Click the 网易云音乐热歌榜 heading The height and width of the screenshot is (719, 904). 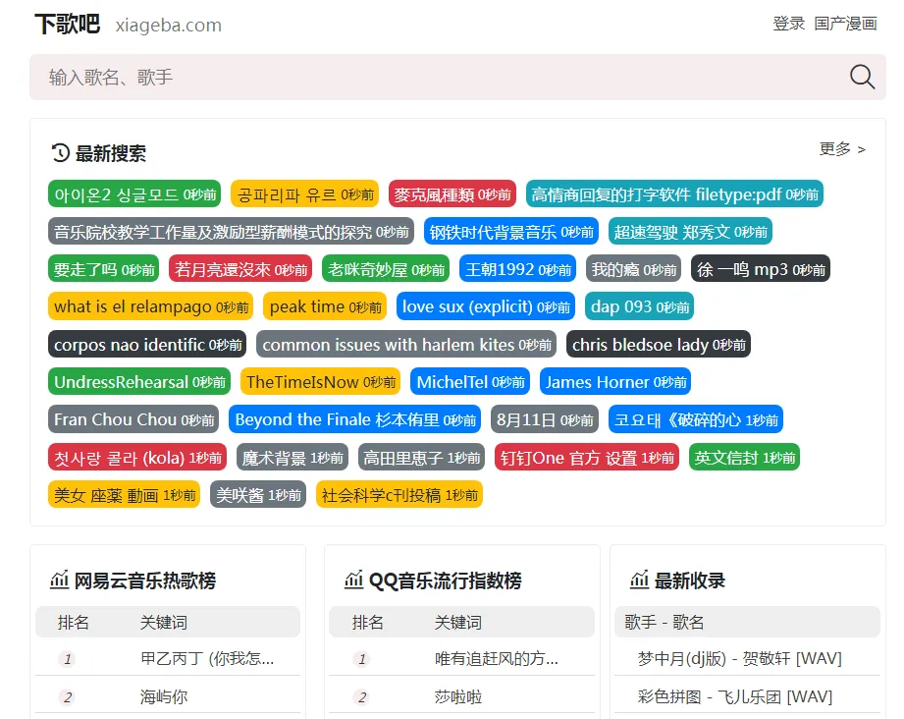[x=145, y=580]
